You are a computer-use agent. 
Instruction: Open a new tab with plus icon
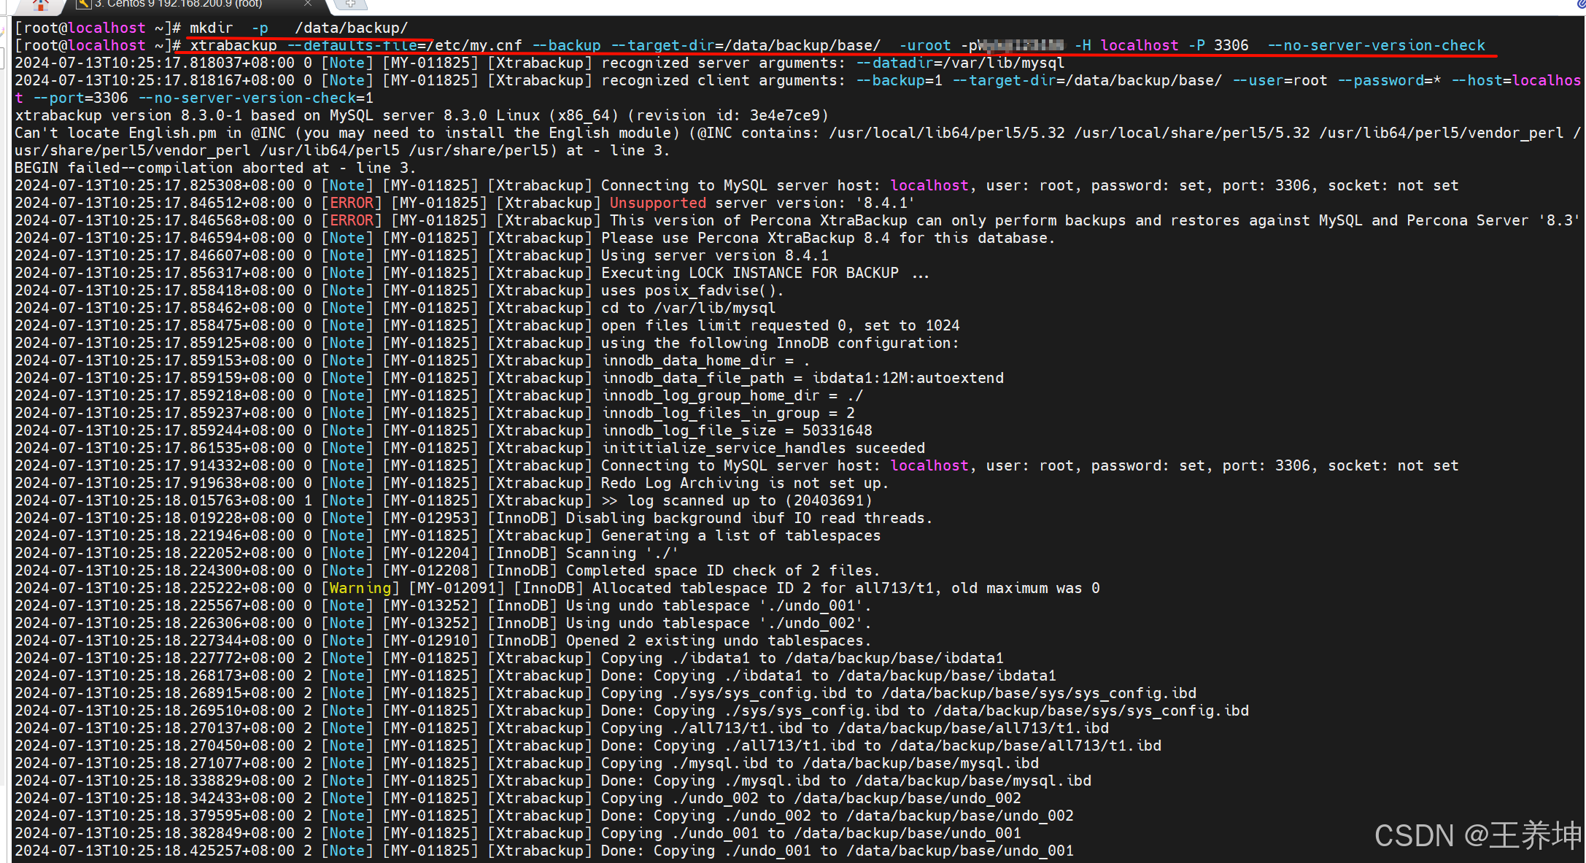click(x=350, y=4)
